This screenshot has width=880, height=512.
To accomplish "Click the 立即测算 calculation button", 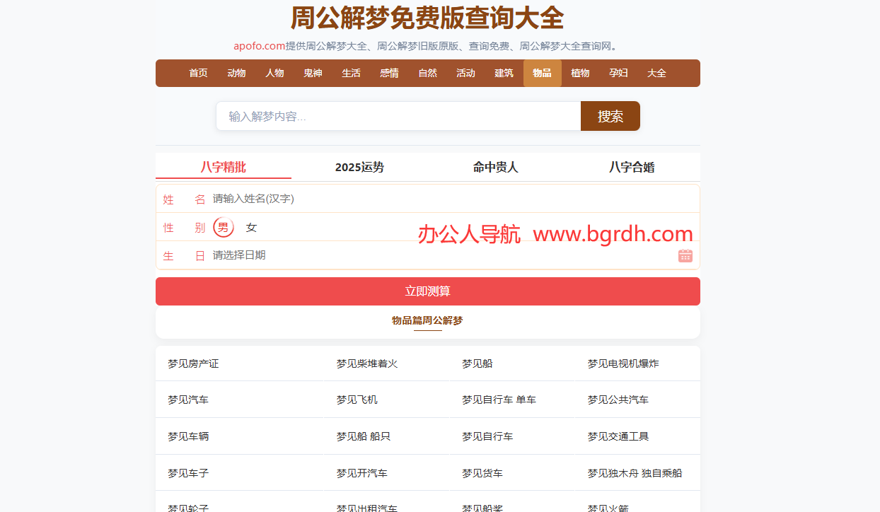I will click(x=427, y=291).
